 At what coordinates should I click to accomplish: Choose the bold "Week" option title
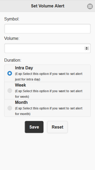coord(21,85)
